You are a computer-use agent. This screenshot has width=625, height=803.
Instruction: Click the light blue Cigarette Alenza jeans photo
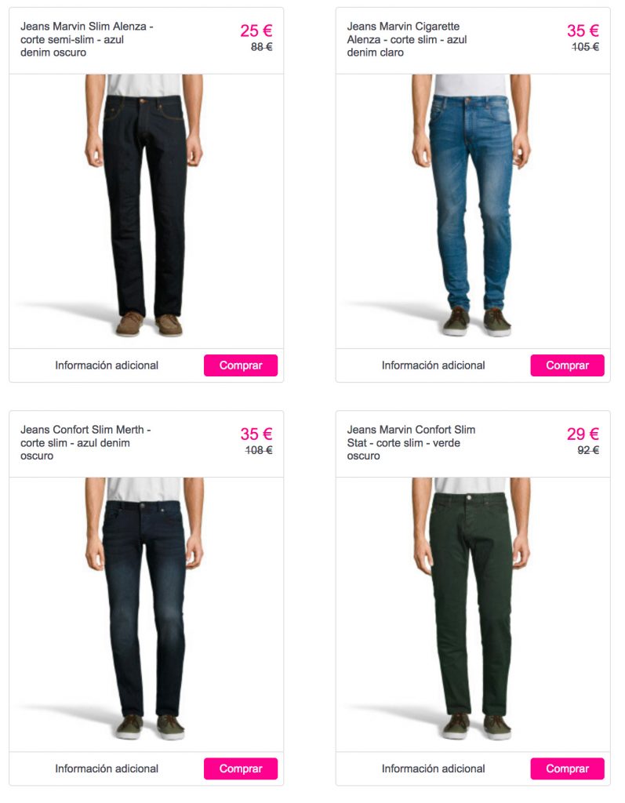(x=471, y=206)
